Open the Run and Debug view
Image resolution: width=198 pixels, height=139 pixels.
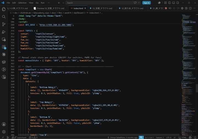pos(4,32)
